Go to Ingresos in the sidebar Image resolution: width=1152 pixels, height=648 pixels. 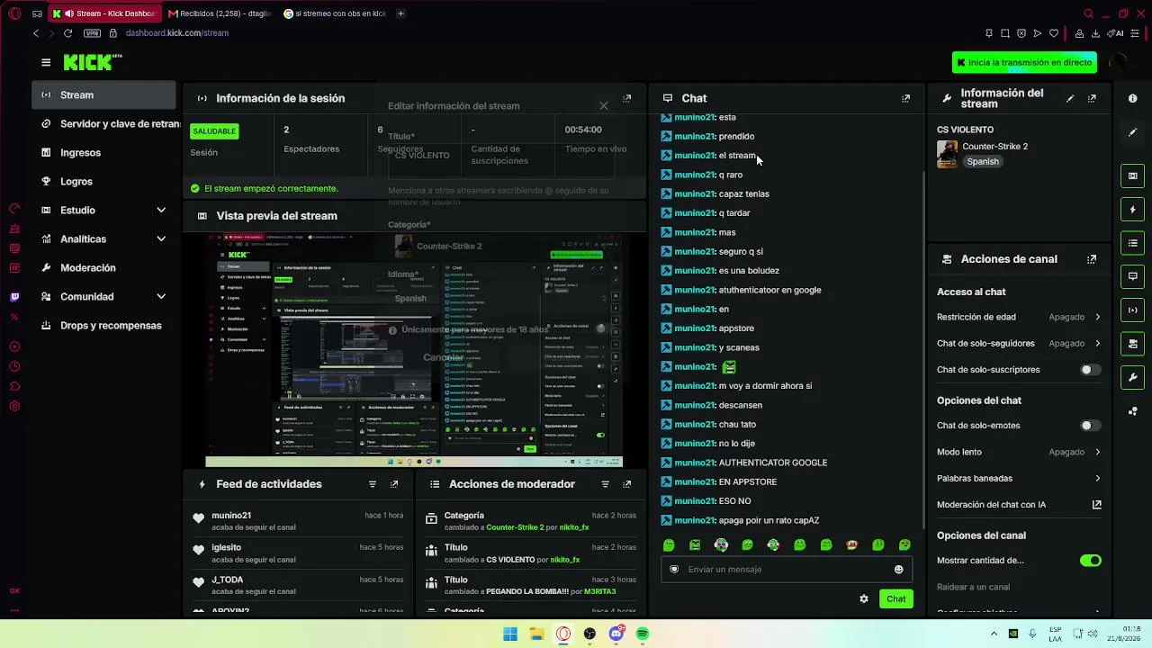(x=103, y=152)
